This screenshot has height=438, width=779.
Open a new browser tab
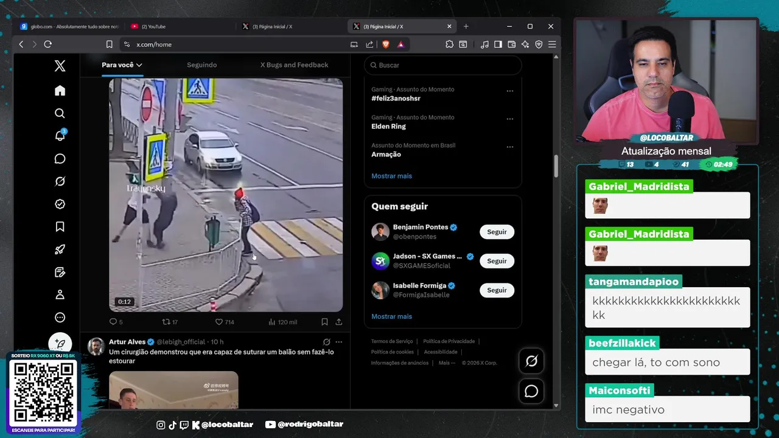click(x=466, y=27)
